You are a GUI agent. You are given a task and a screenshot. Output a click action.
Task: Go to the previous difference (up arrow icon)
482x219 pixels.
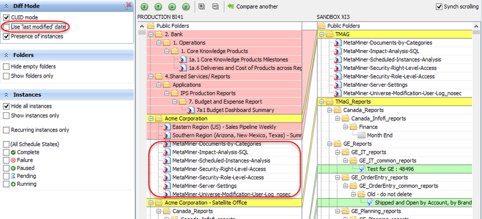pos(158,6)
